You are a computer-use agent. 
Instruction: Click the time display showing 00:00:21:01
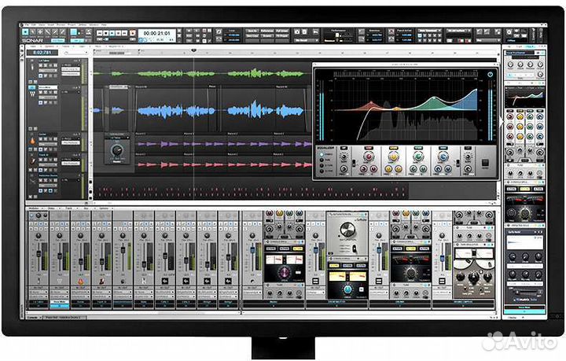point(156,34)
